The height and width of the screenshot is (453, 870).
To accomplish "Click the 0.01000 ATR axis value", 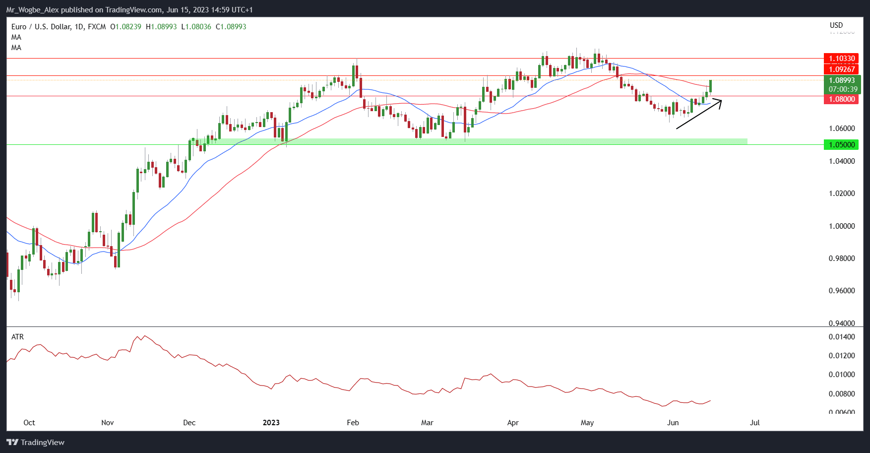I will coord(842,375).
